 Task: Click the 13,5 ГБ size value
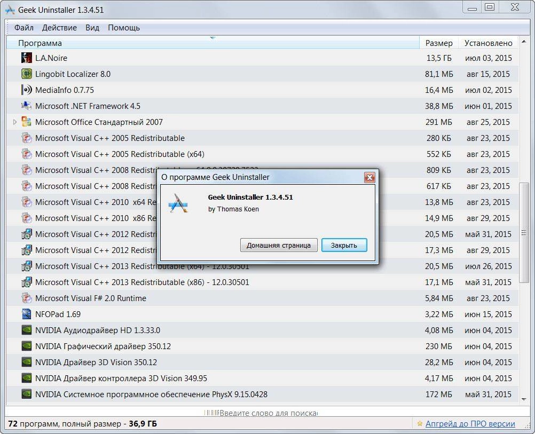(439, 58)
